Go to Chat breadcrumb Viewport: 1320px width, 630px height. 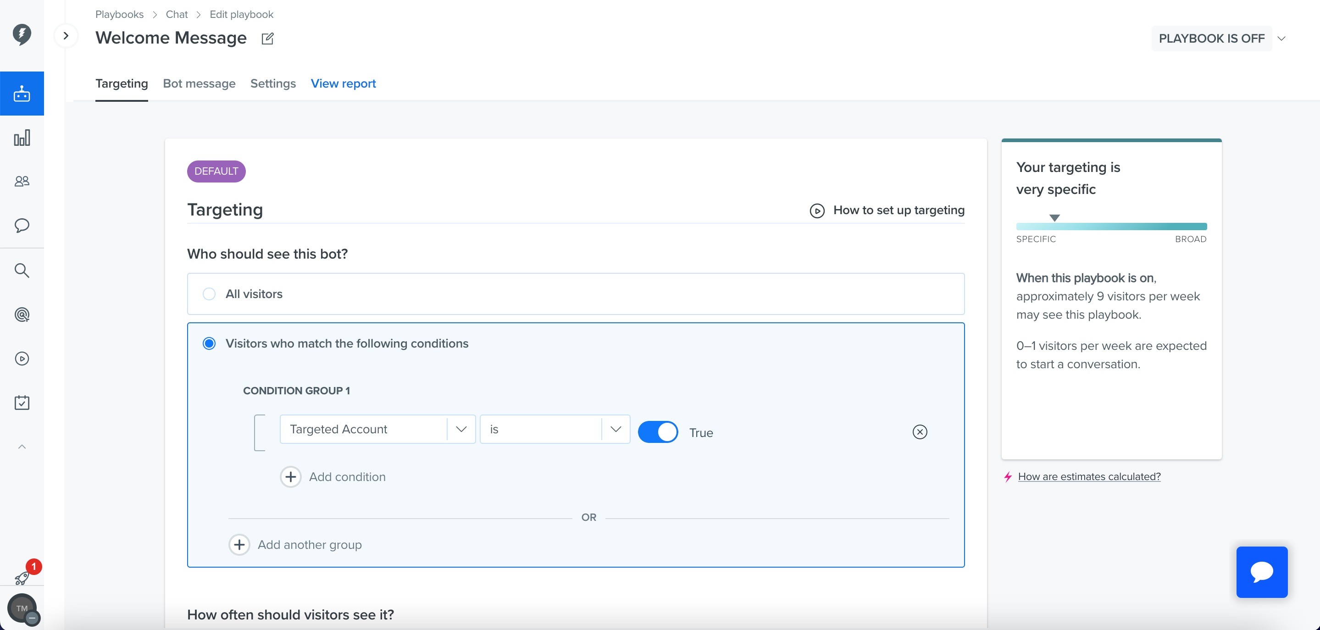click(177, 14)
